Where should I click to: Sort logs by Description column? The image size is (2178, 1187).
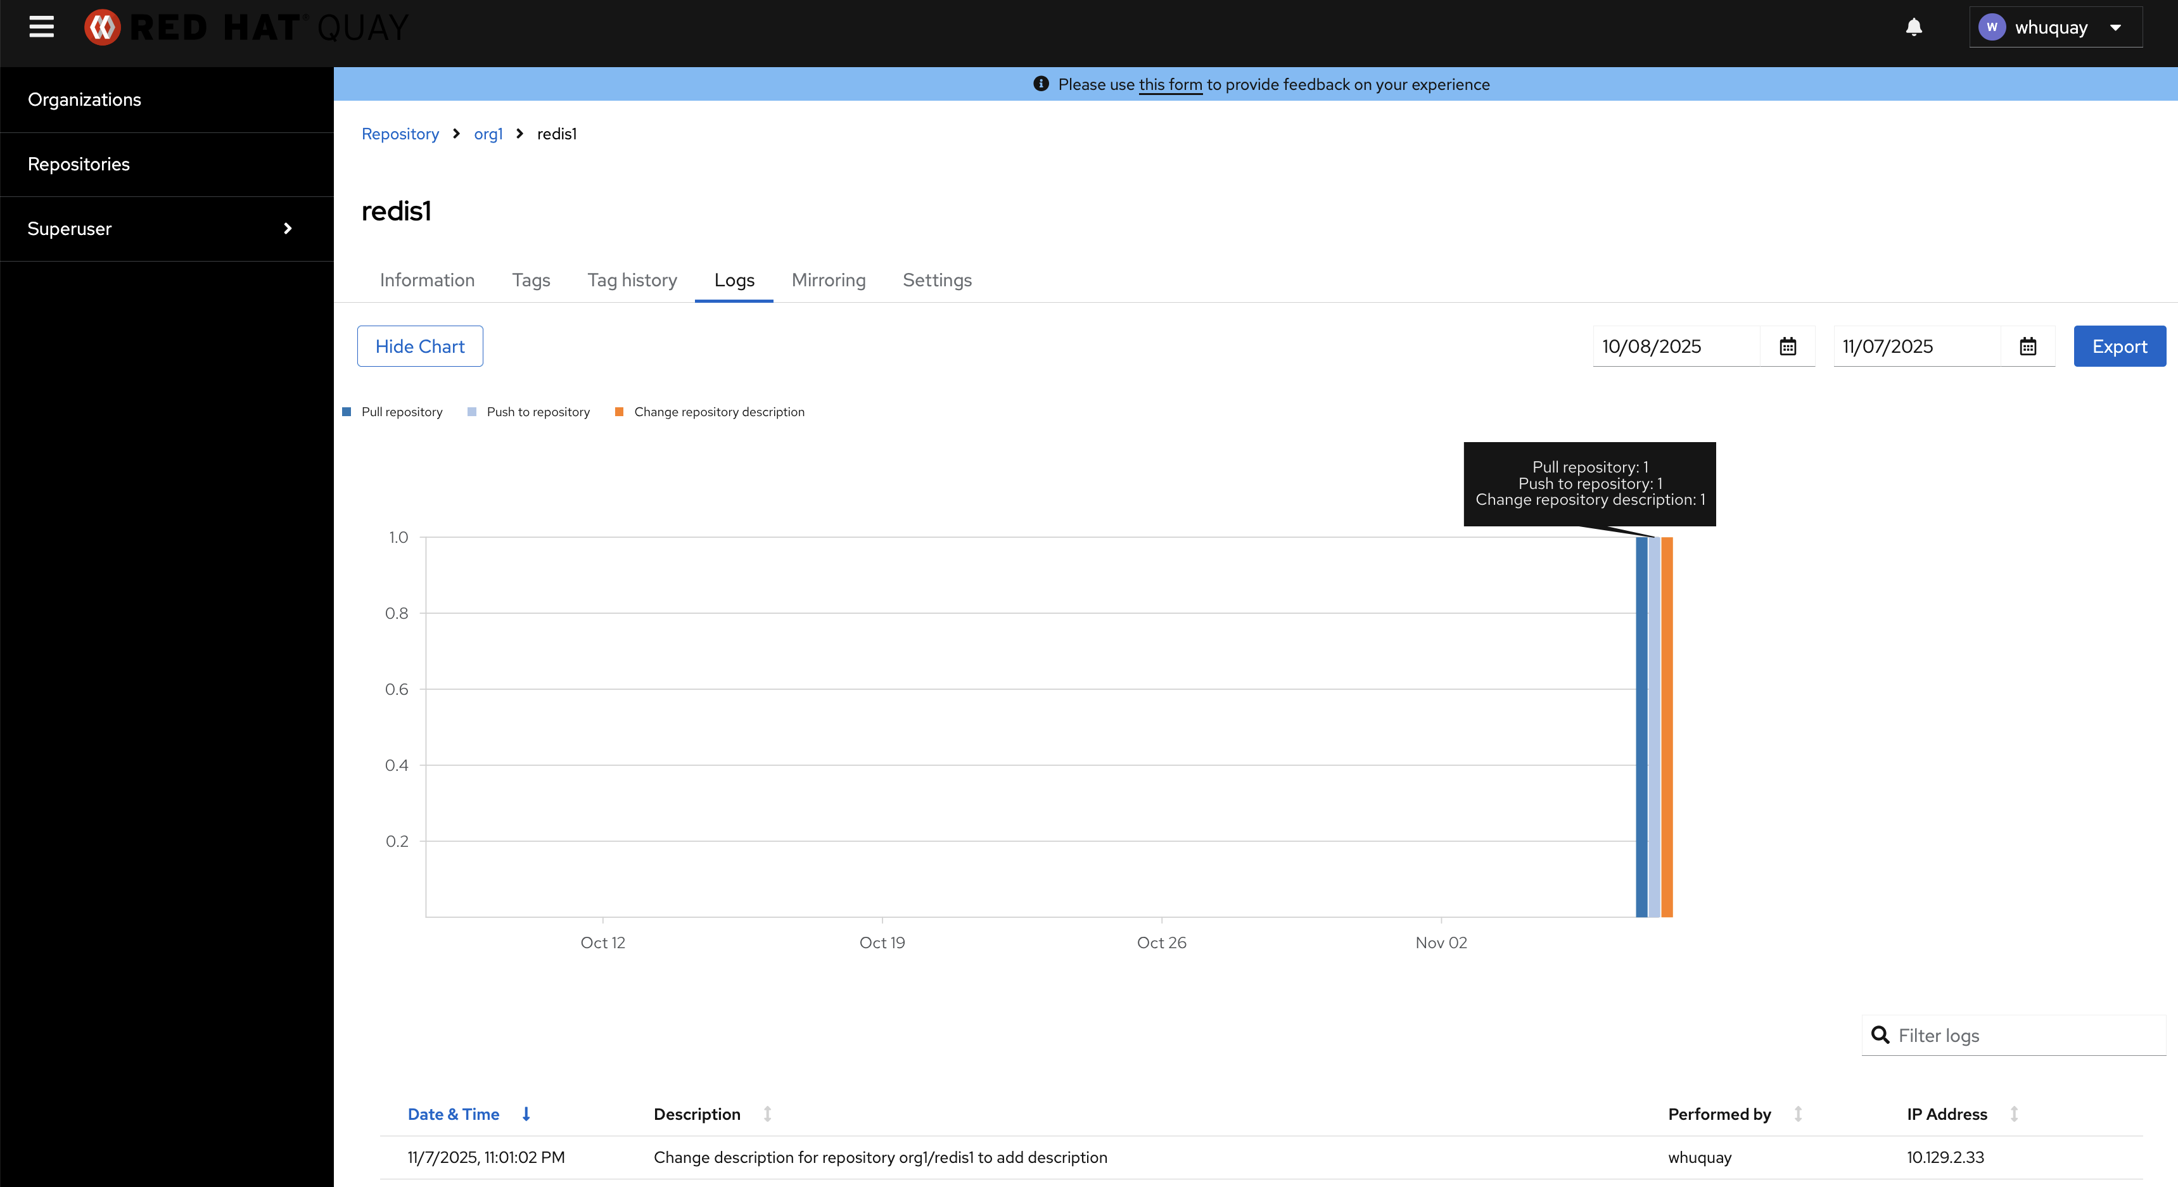(767, 1114)
